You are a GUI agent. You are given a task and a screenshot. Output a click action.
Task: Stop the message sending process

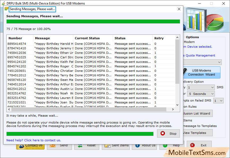tap(168, 133)
